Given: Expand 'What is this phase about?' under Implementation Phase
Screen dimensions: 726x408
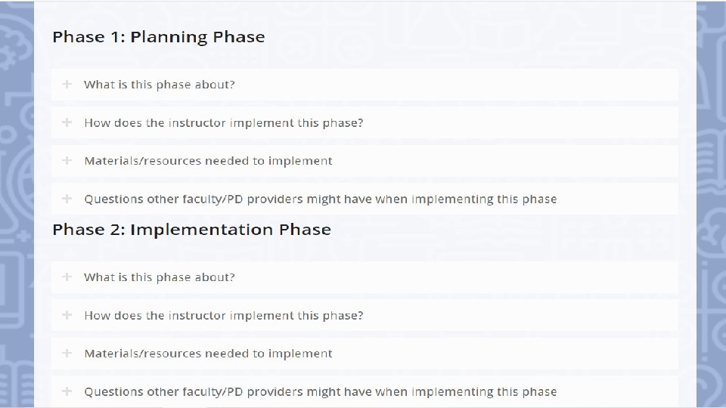Looking at the screenshot, I should [x=160, y=277].
